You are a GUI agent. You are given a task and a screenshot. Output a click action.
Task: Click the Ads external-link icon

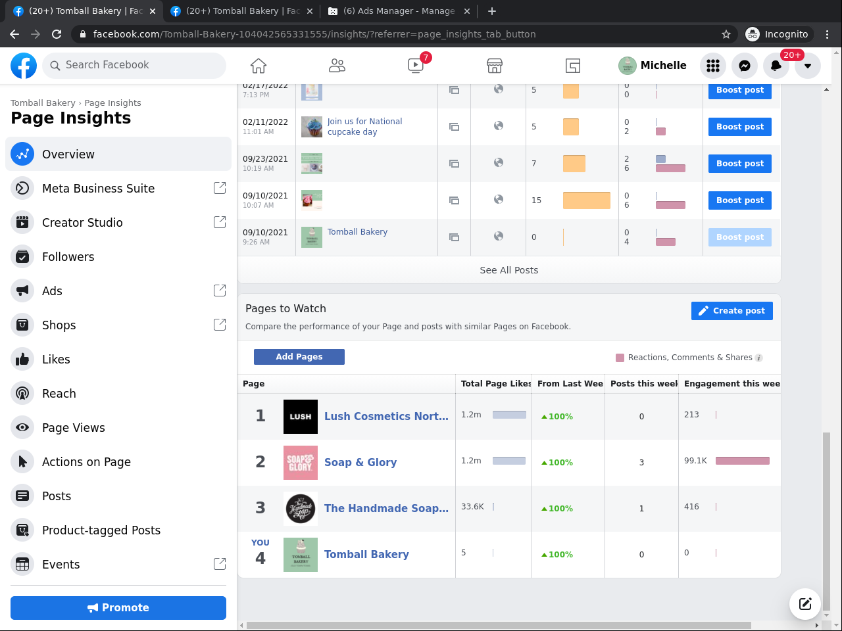220,291
